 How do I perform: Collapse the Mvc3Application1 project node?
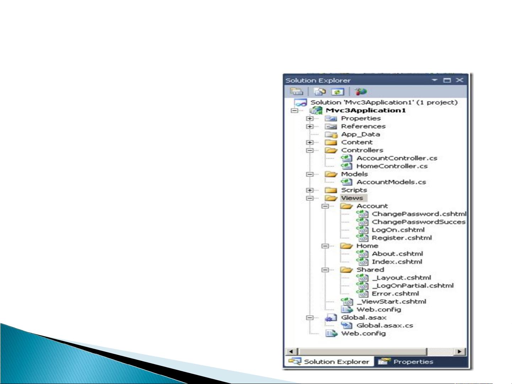[294, 110]
